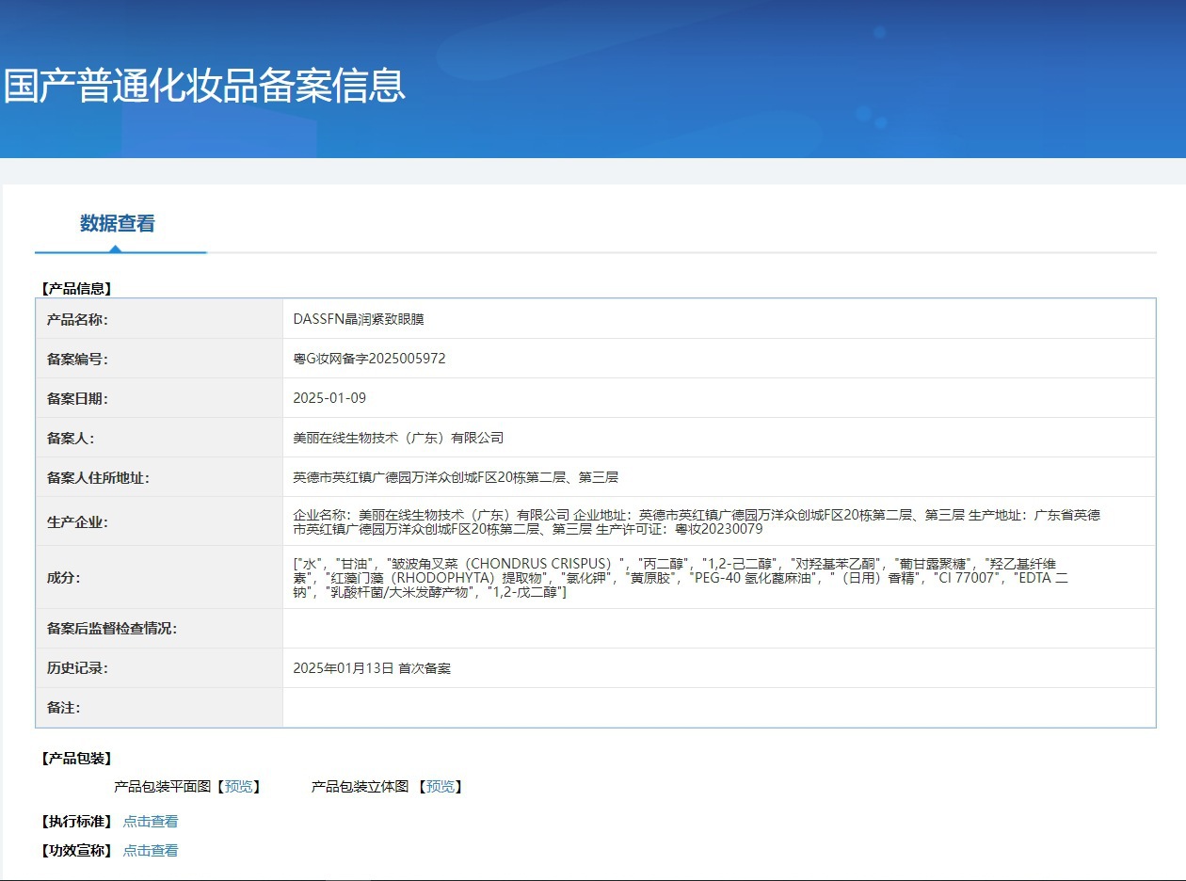Click the 备案人住所地址 value text

click(456, 477)
